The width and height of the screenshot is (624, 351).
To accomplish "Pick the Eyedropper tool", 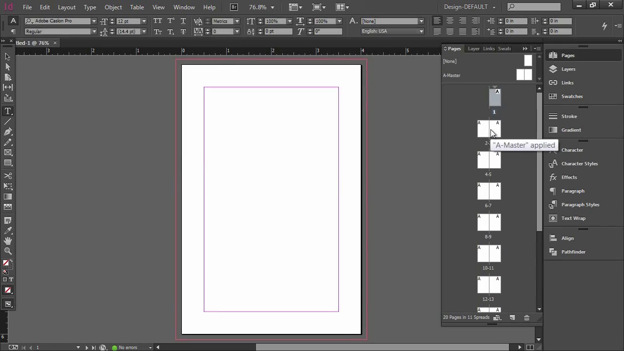I will pyautogui.click(x=8, y=231).
